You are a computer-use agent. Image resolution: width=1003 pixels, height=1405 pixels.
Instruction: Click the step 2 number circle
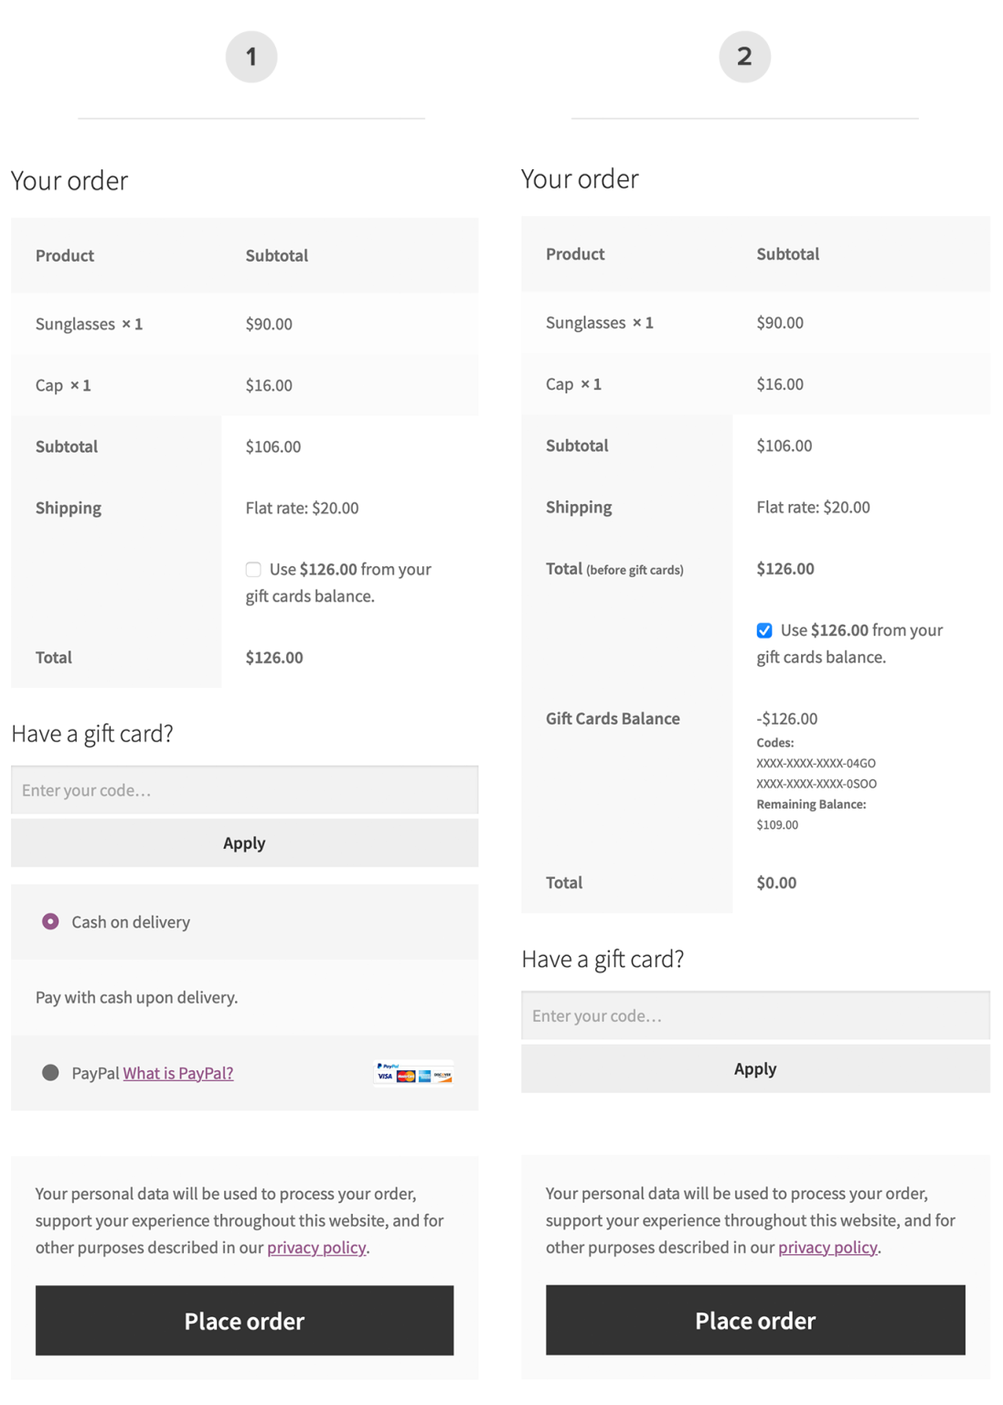[x=744, y=57]
